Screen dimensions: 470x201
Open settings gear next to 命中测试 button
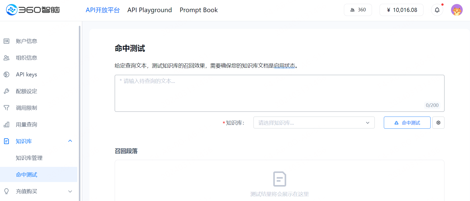(438, 123)
